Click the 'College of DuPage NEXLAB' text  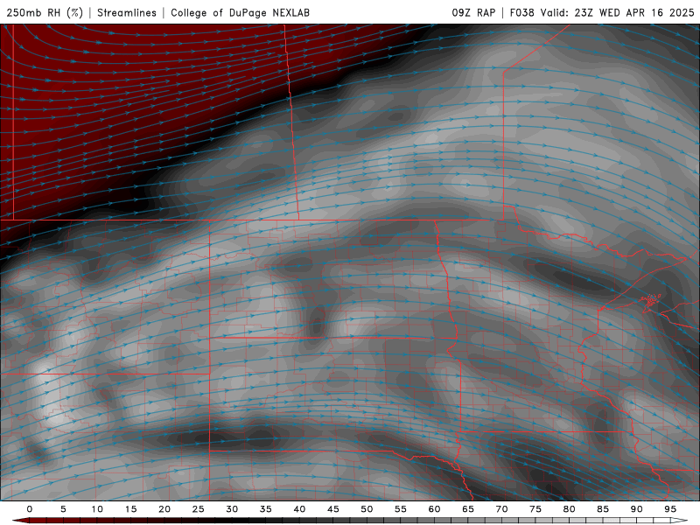click(240, 12)
